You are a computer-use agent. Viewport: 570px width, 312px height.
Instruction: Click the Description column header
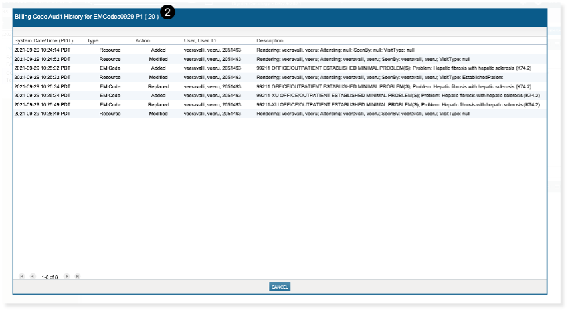coord(270,41)
